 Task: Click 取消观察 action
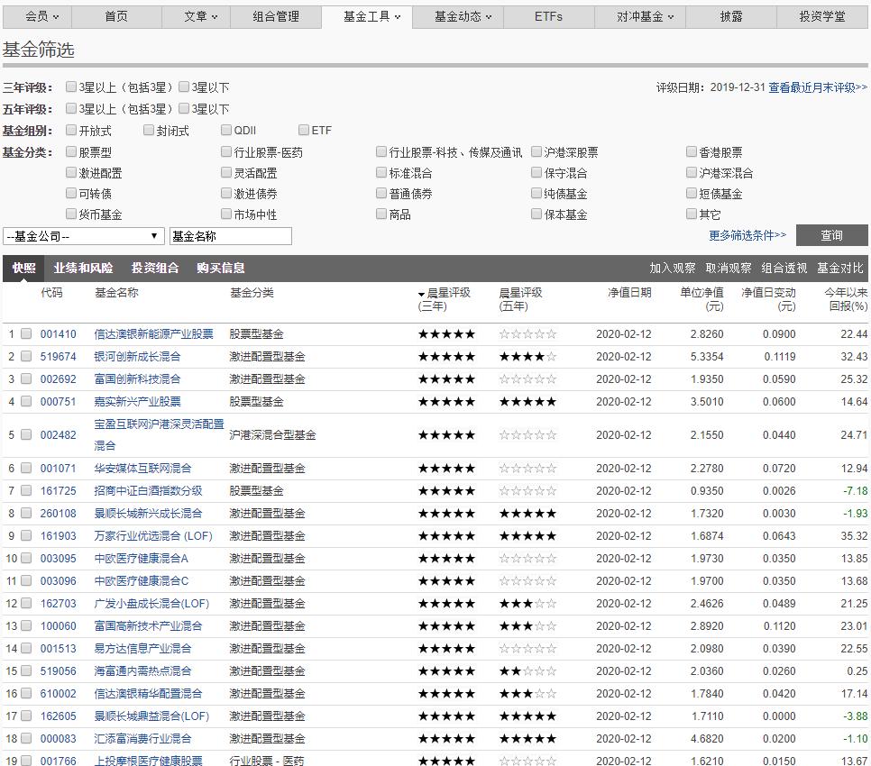729,269
